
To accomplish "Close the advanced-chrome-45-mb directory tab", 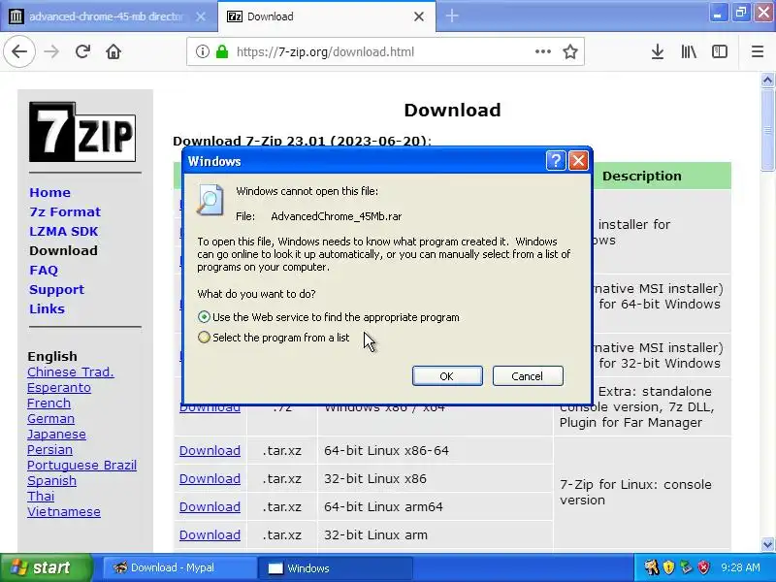I will tap(201, 16).
